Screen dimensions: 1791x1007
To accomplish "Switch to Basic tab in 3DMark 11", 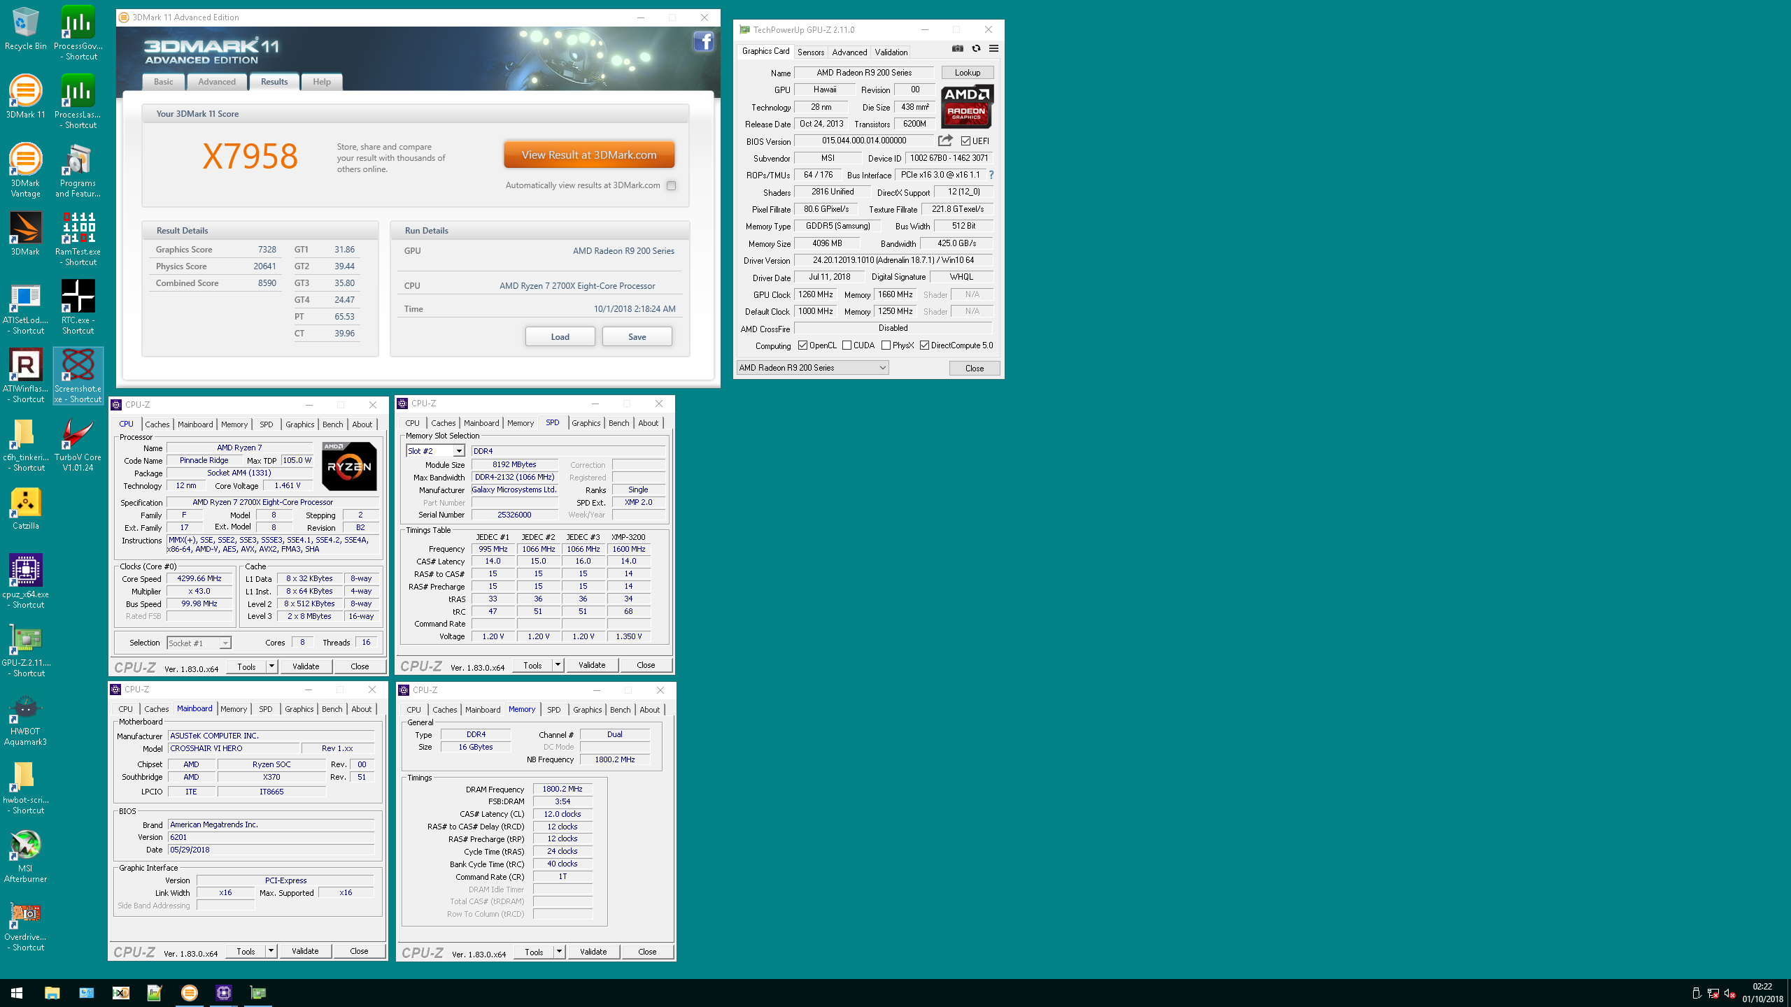I will (164, 82).
